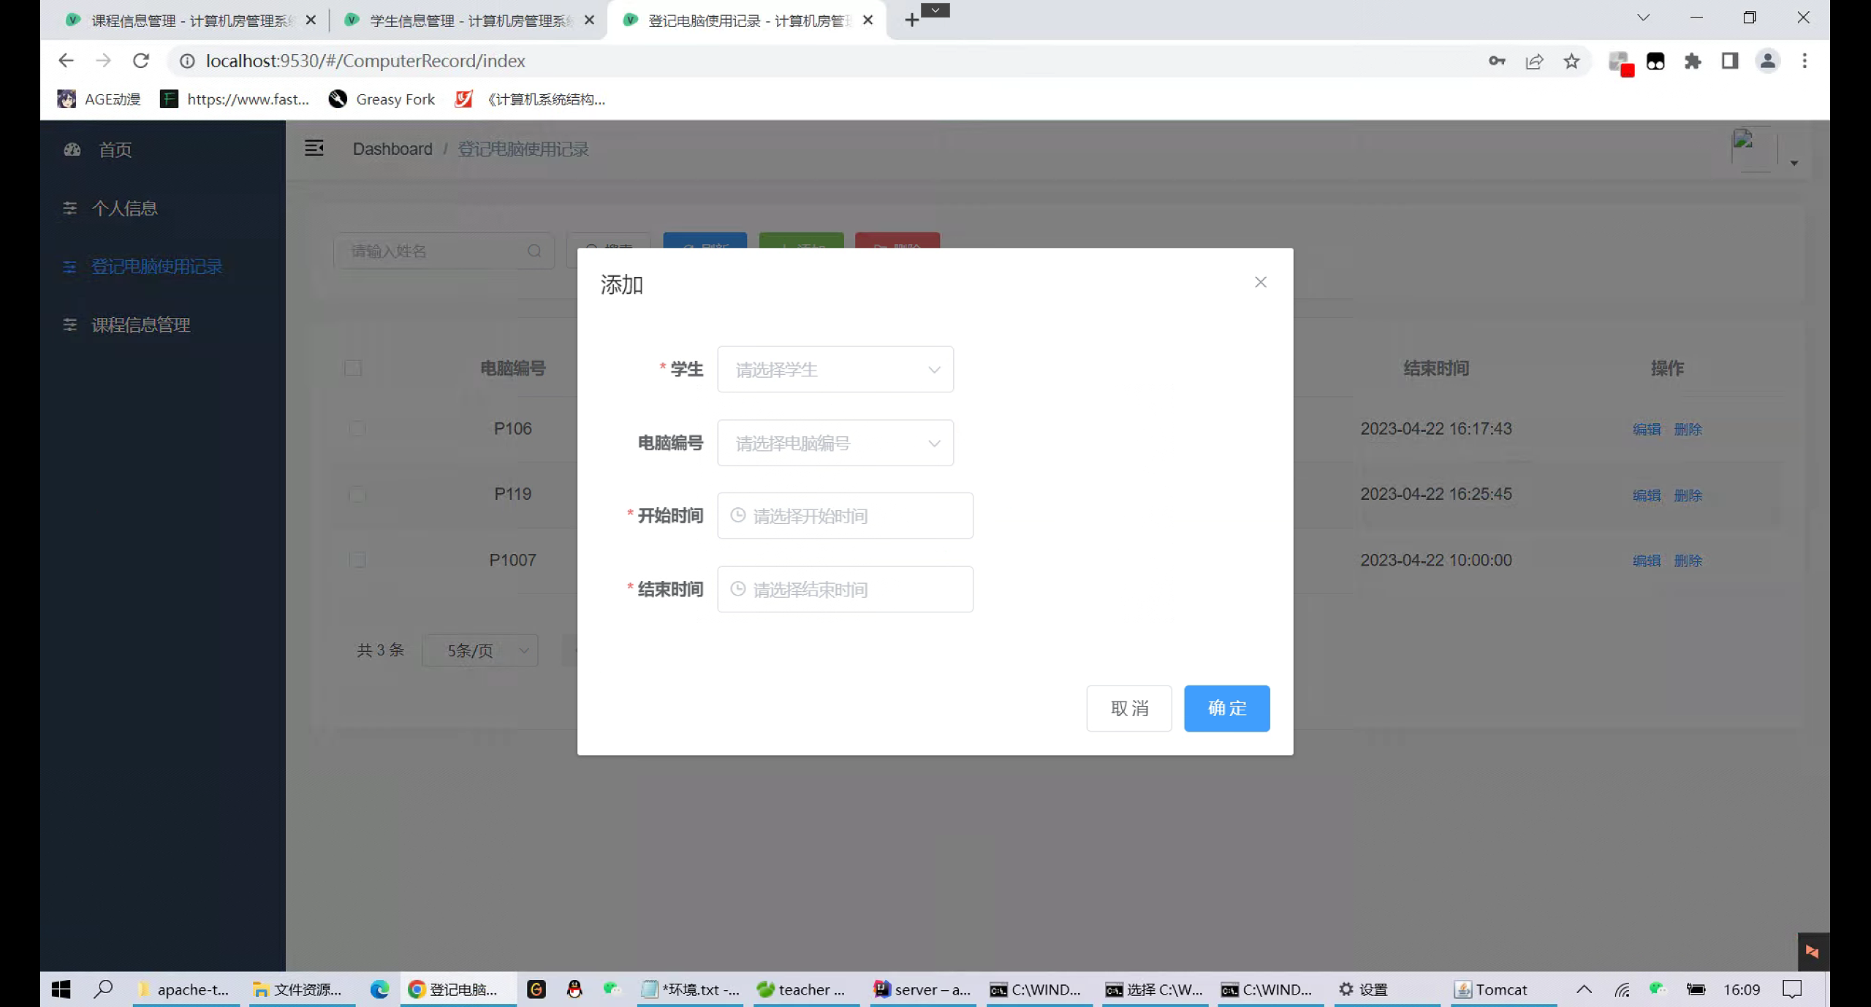Select 课程信息管理 in the sidebar menu
Image resolution: width=1871 pixels, height=1007 pixels.
[x=140, y=324]
